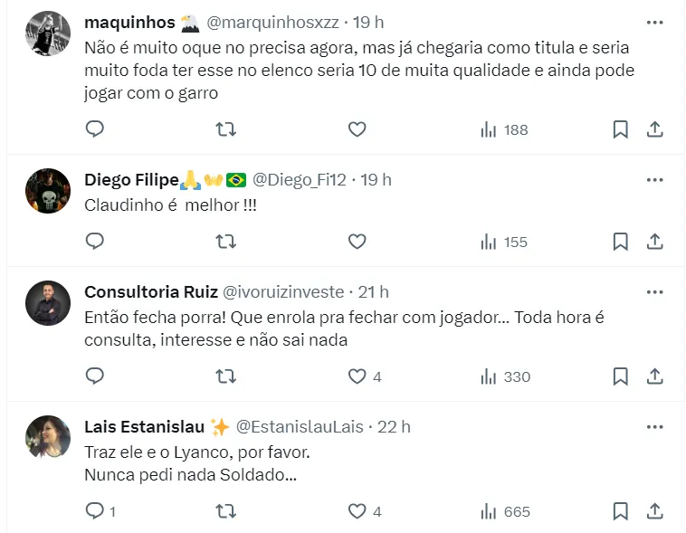Share maquinhos' tweet
The width and height of the screenshot is (686, 533).
pyautogui.click(x=654, y=129)
